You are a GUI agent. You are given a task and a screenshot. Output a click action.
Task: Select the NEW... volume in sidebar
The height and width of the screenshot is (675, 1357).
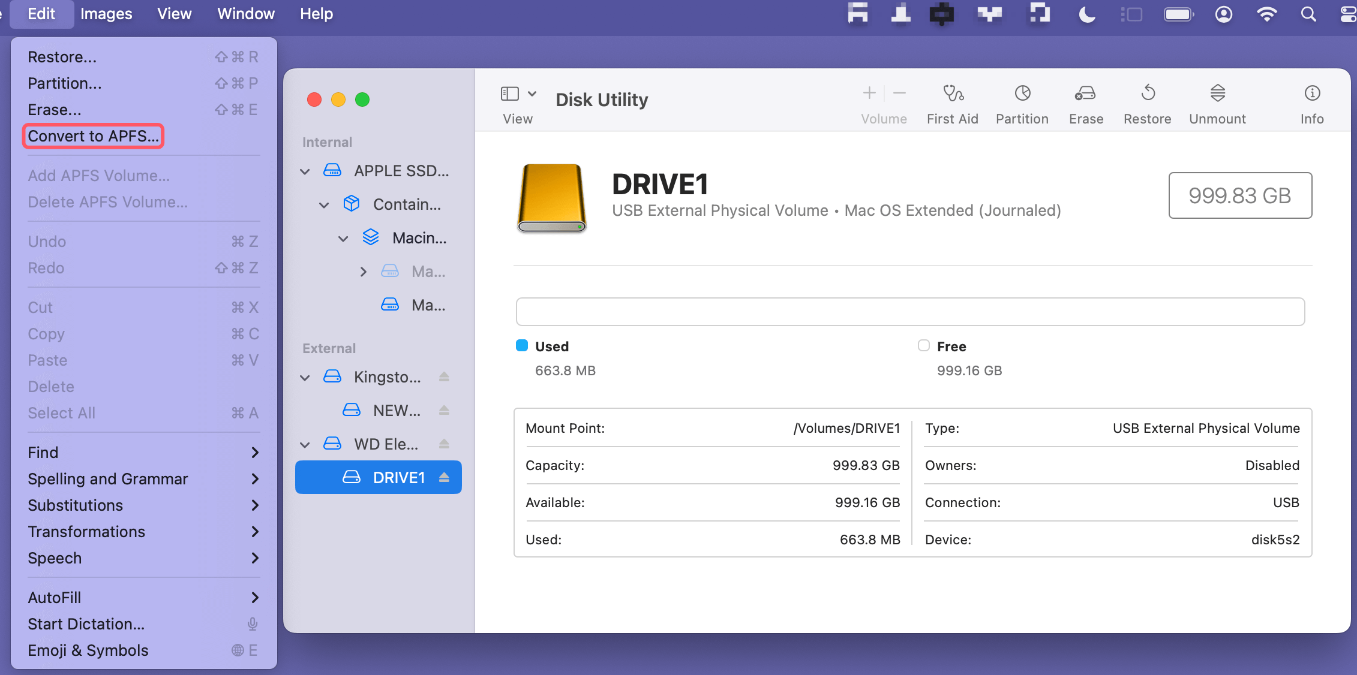click(x=396, y=410)
